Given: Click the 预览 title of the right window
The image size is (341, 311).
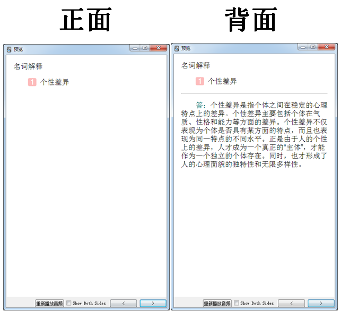Looking at the screenshot, I should tap(186, 48).
